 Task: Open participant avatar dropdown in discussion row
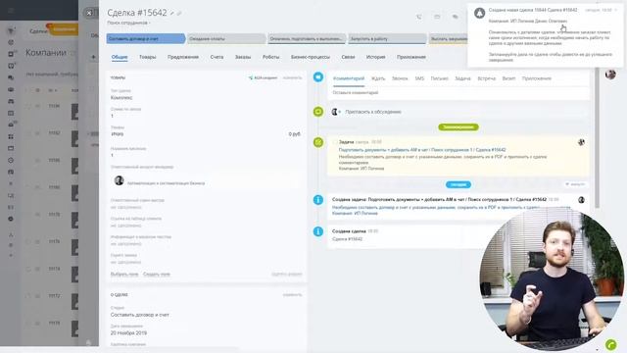click(x=336, y=112)
